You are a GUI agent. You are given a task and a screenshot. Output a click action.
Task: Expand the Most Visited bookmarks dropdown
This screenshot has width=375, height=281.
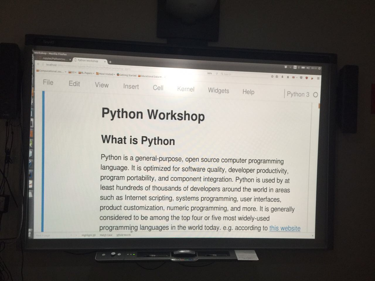[x=106, y=74]
